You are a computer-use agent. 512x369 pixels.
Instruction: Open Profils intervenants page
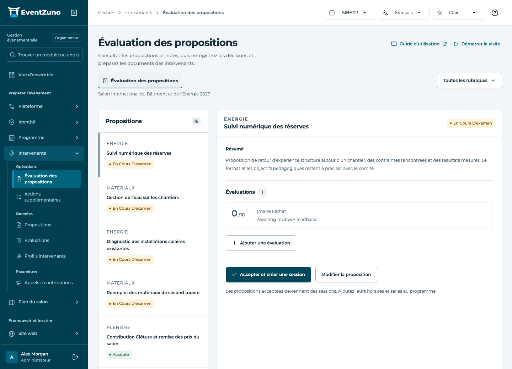(x=47, y=256)
